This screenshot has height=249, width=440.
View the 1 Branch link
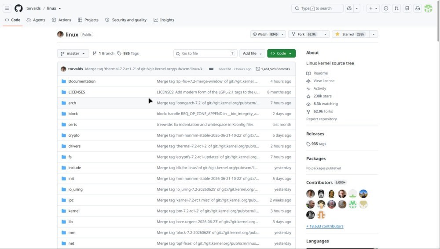103,53
